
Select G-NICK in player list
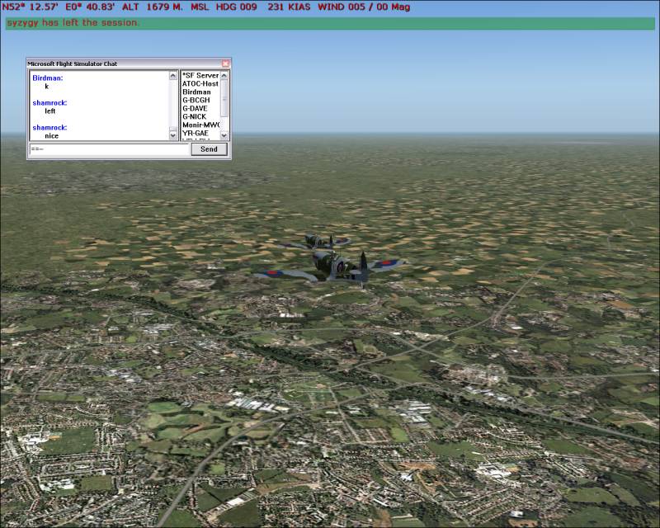point(195,116)
